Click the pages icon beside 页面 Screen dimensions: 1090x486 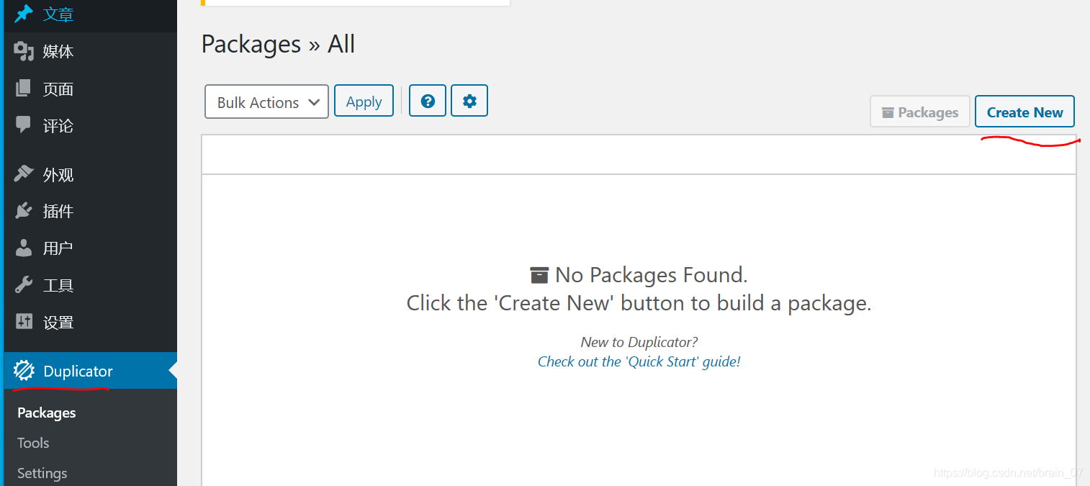click(24, 89)
